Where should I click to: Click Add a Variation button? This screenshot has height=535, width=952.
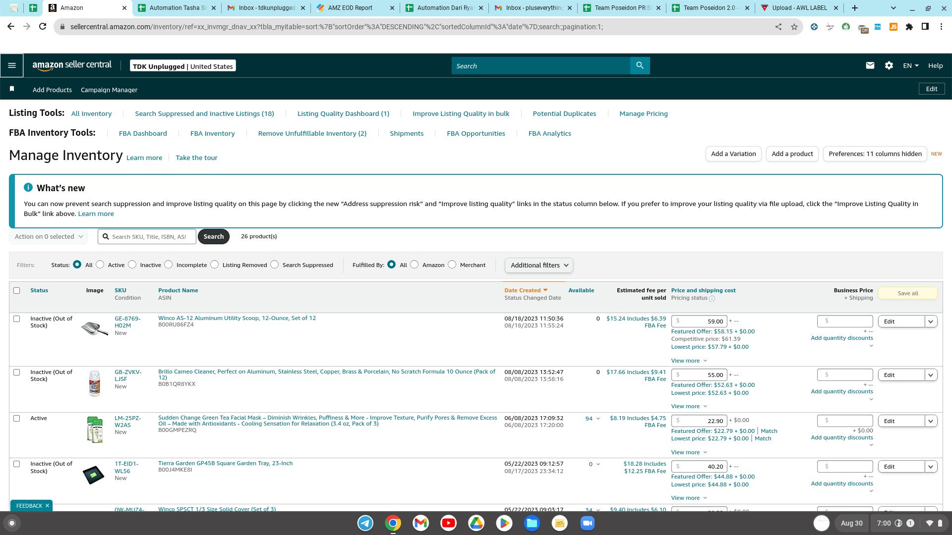point(733,154)
